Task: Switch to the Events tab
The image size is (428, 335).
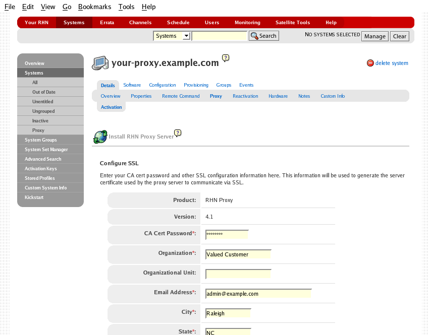Action: 246,85
